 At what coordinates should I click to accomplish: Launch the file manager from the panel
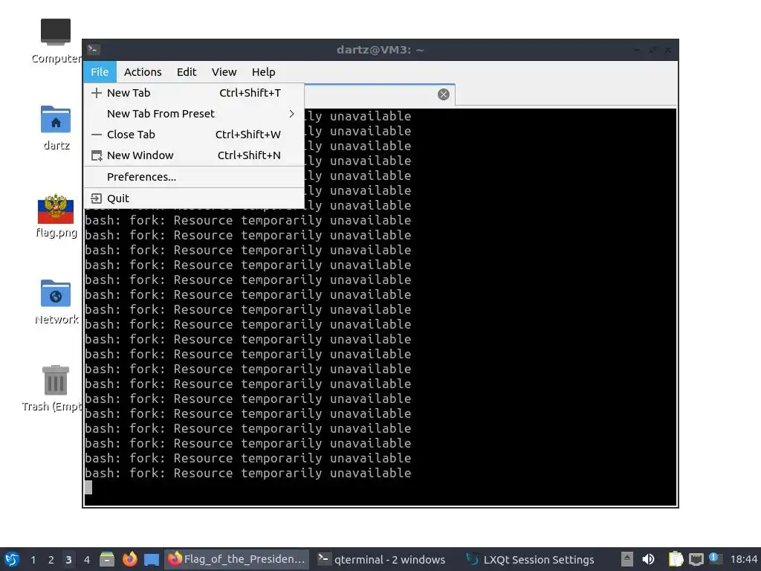click(107, 559)
